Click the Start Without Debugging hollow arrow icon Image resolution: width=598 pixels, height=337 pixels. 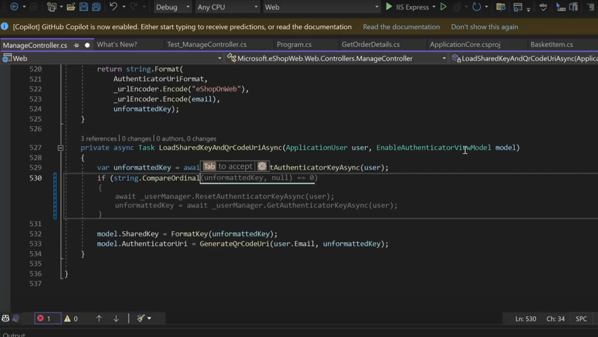point(444,7)
